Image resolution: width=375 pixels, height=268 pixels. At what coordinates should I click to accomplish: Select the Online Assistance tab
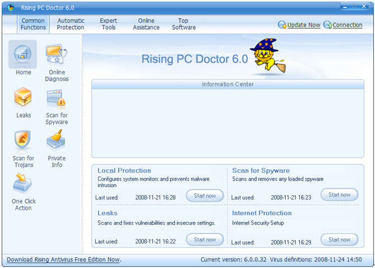(x=146, y=24)
